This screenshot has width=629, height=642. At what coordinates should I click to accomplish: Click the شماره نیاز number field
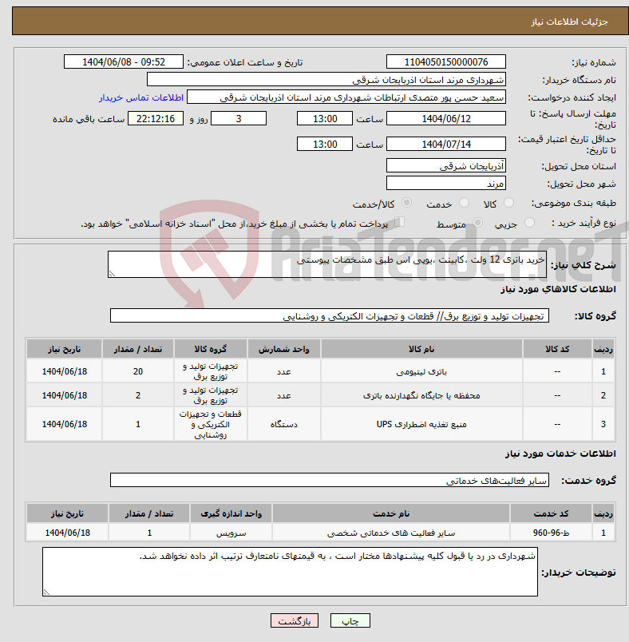tap(445, 61)
